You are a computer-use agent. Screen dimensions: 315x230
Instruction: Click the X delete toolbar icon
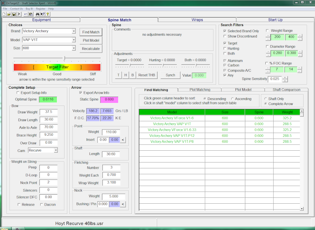pyautogui.click(x=19, y=14)
